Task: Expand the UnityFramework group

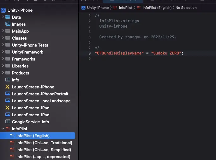Action: tap(3, 52)
